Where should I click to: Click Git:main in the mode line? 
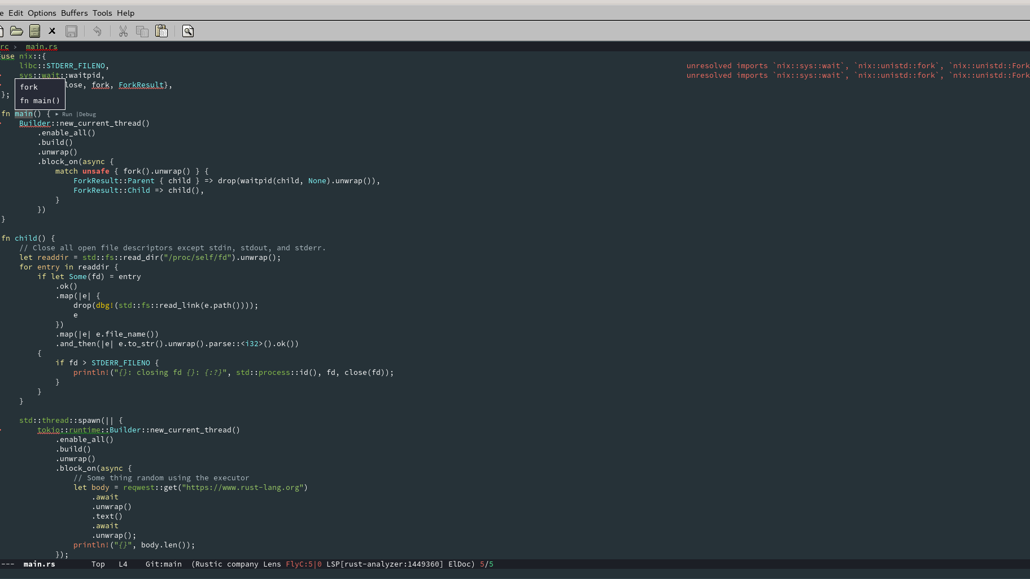click(163, 564)
